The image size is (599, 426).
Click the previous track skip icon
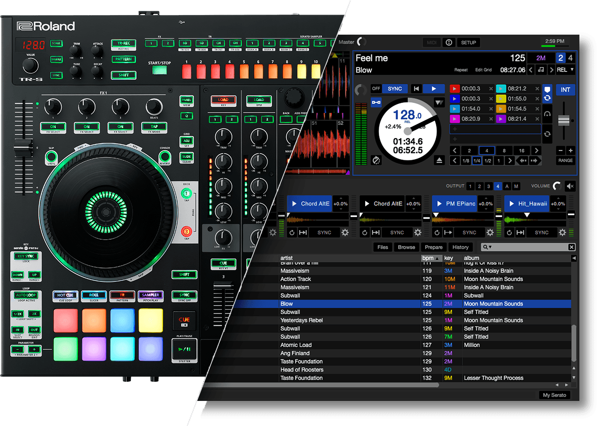pos(416,89)
